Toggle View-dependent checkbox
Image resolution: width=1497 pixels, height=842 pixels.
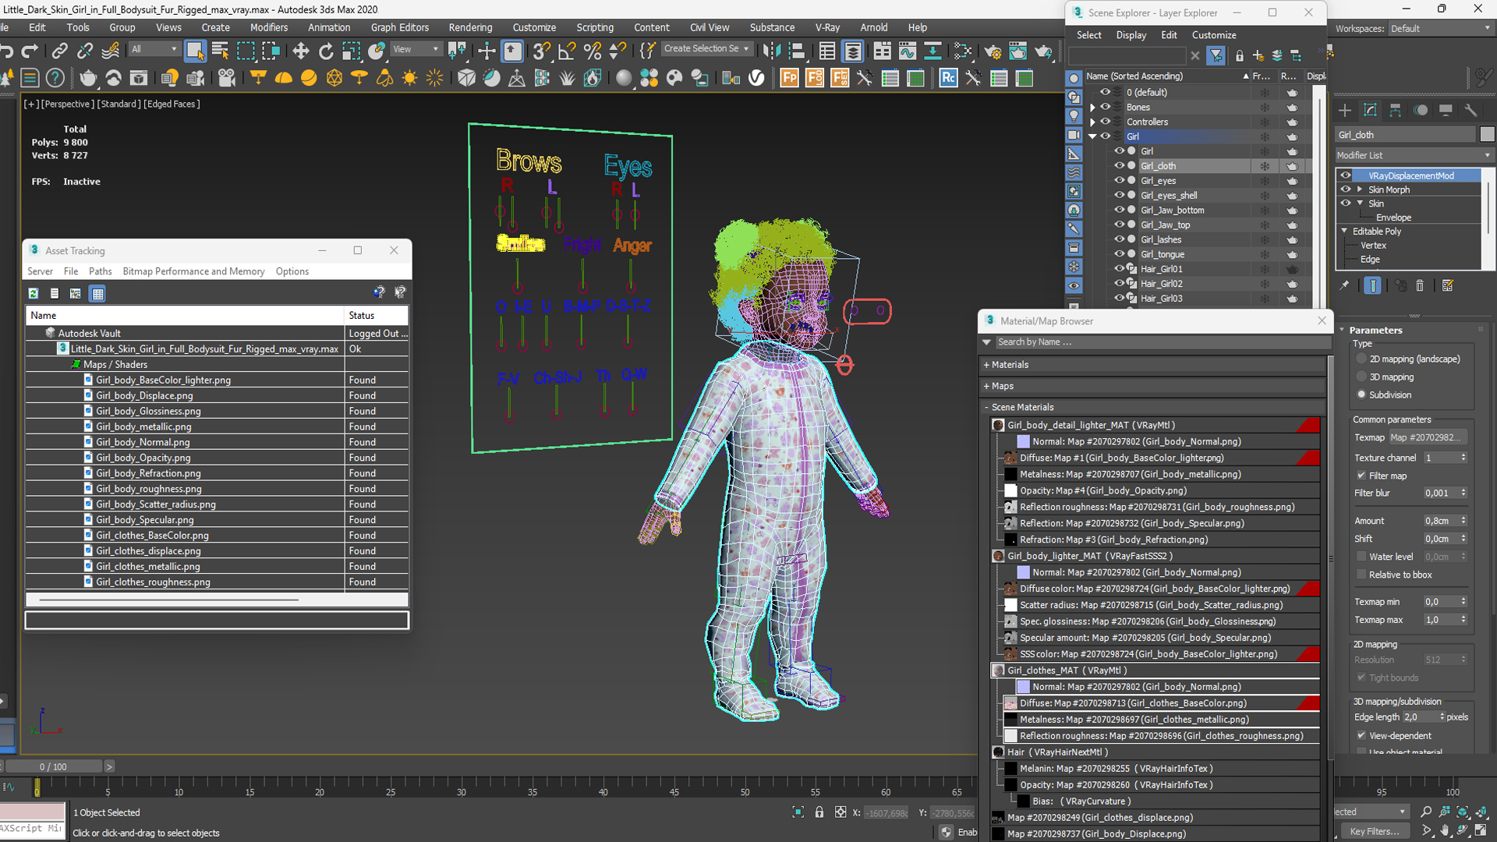click(1361, 735)
